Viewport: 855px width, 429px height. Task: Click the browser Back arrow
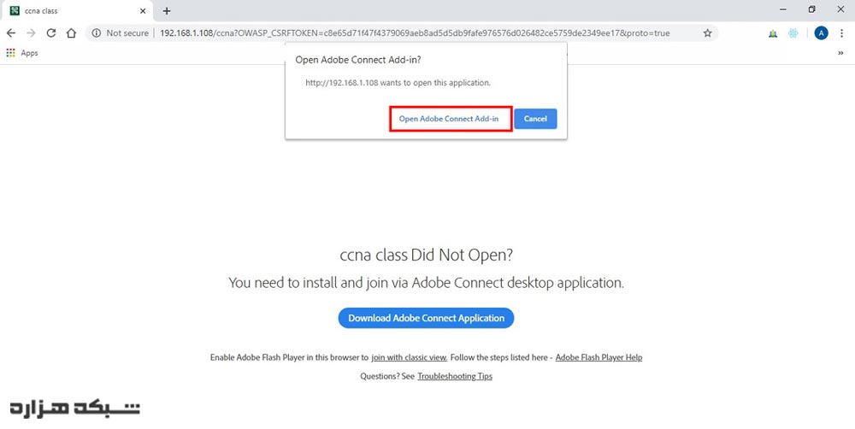point(10,33)
